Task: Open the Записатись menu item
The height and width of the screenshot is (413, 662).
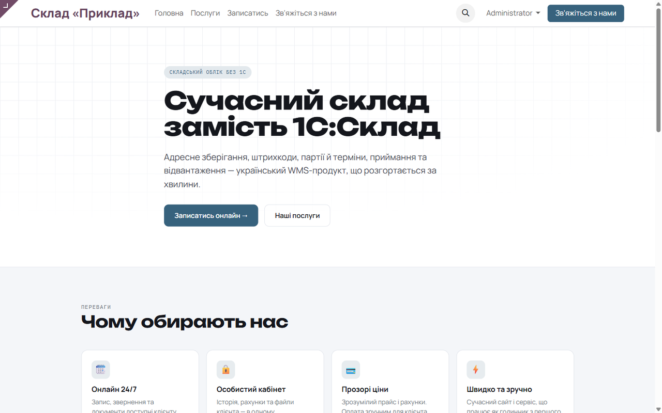Action: tap(248, 13)
